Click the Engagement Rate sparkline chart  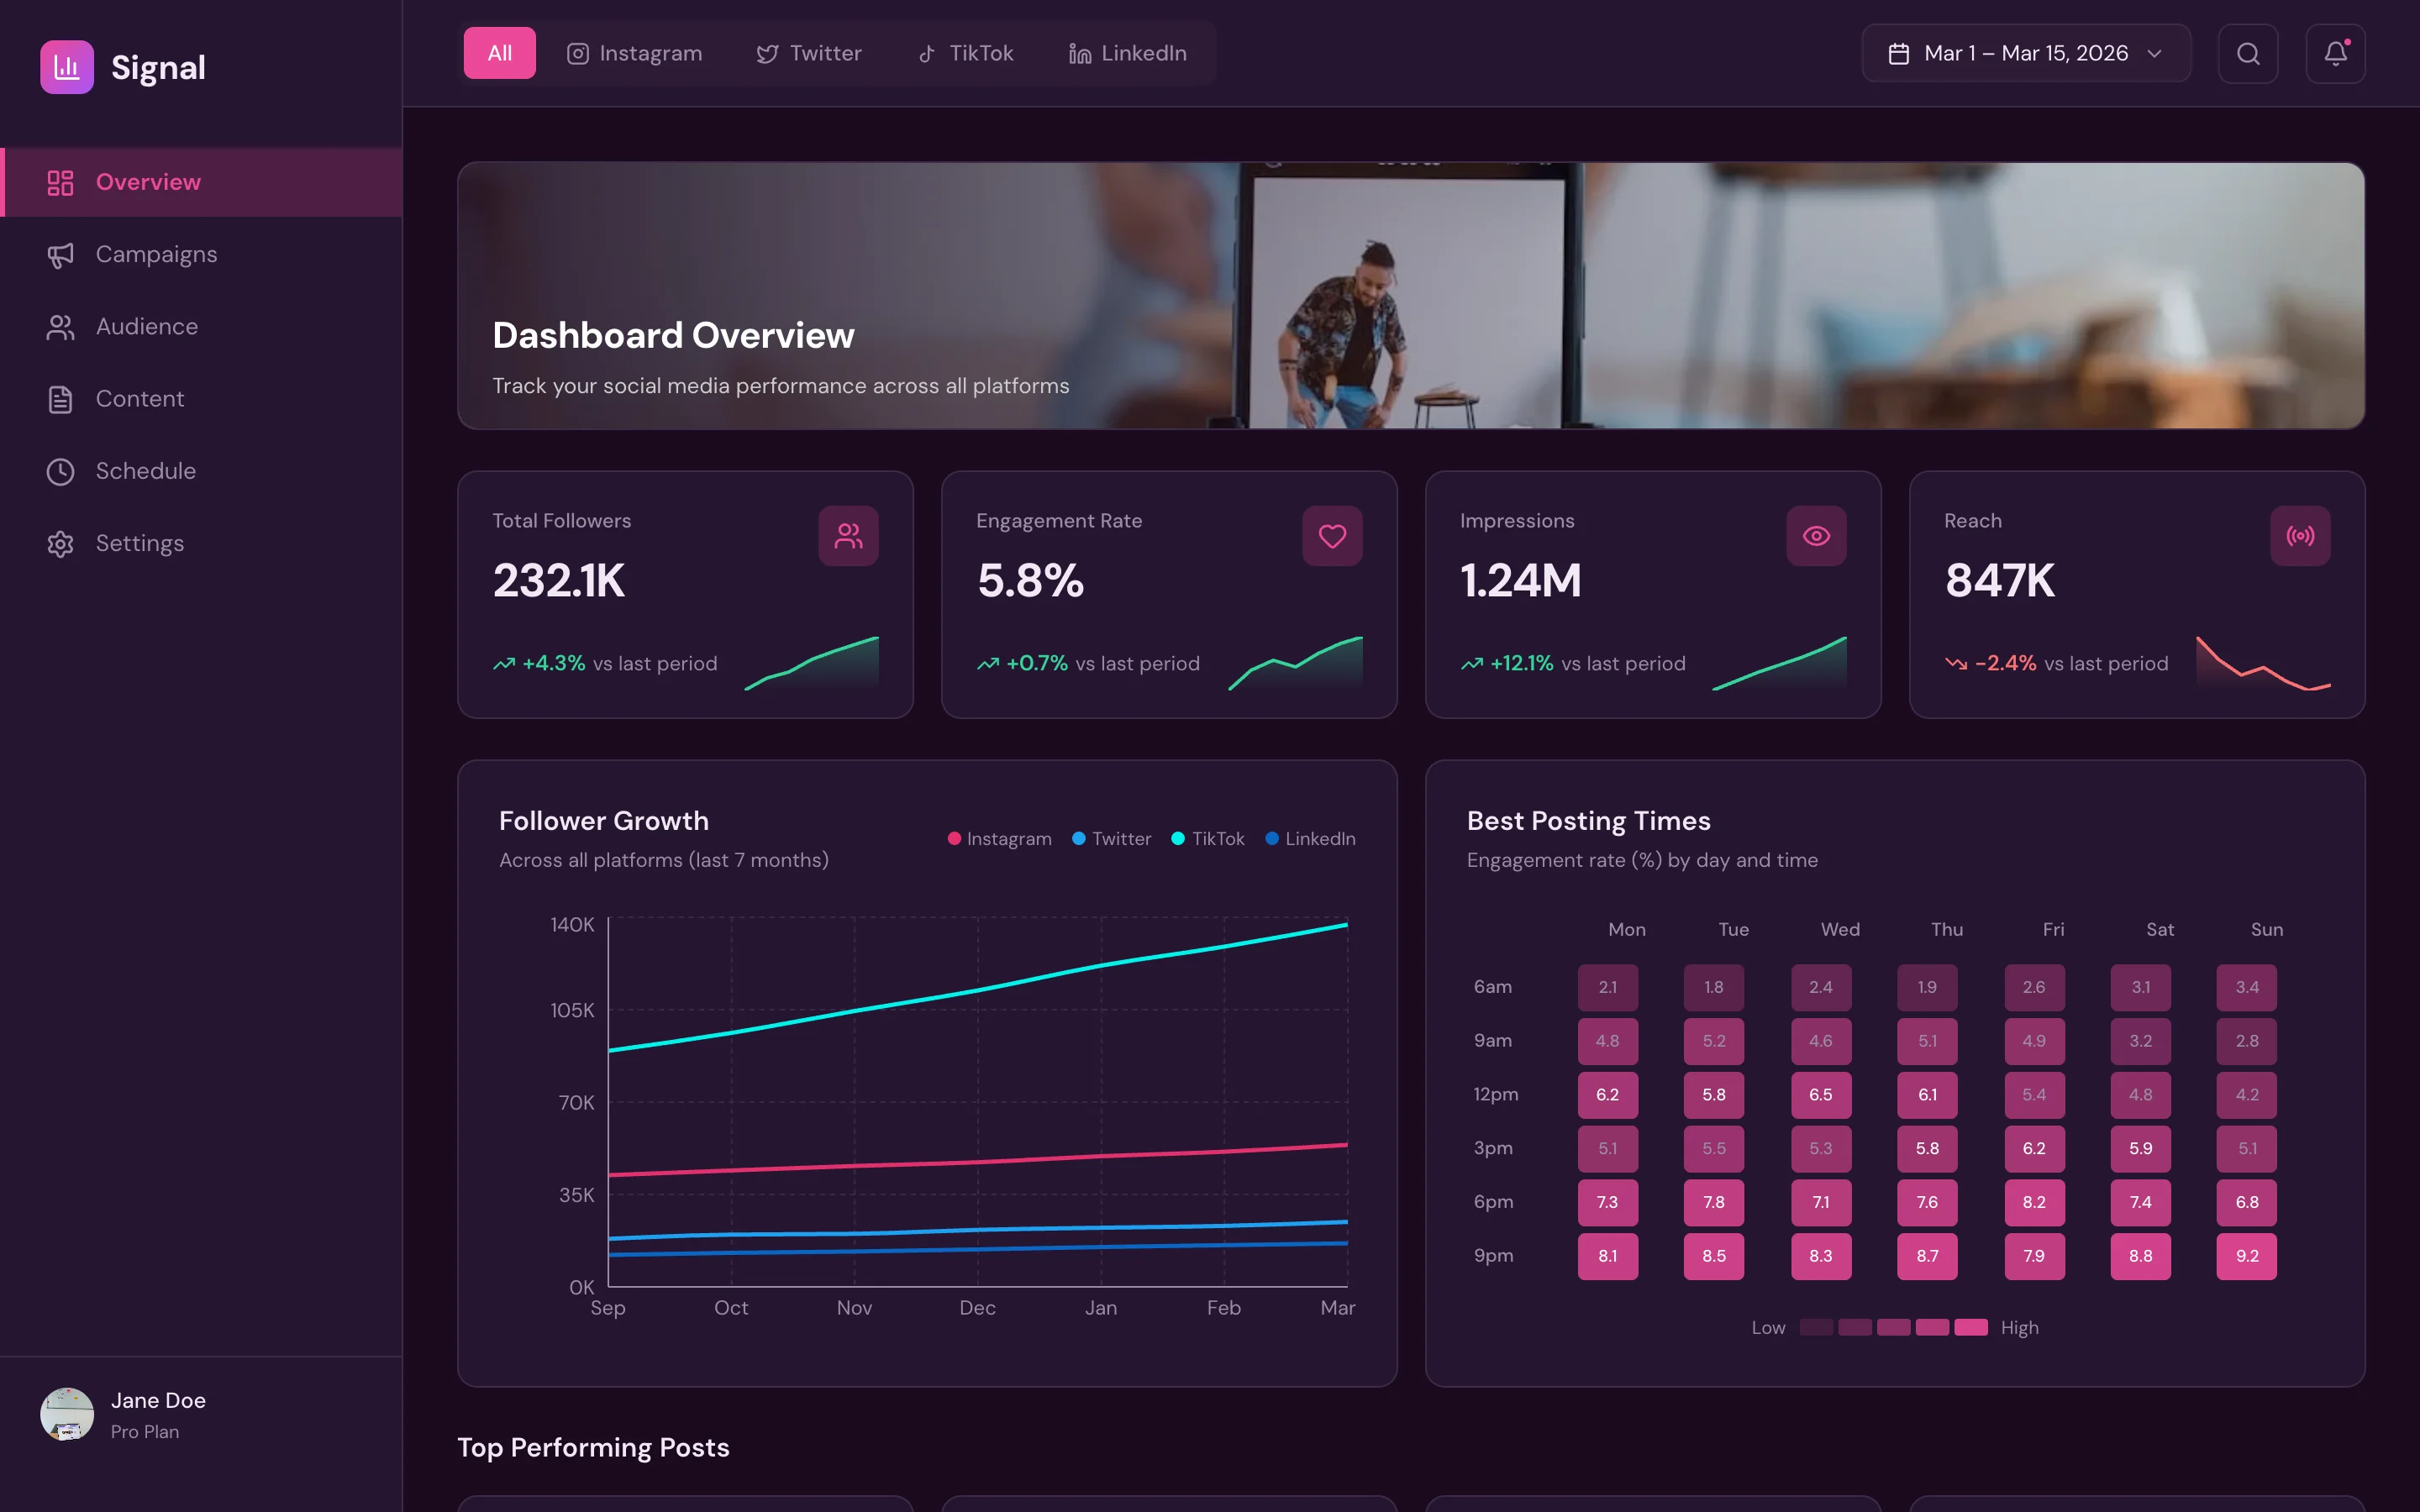click(x=1295, y=663)
